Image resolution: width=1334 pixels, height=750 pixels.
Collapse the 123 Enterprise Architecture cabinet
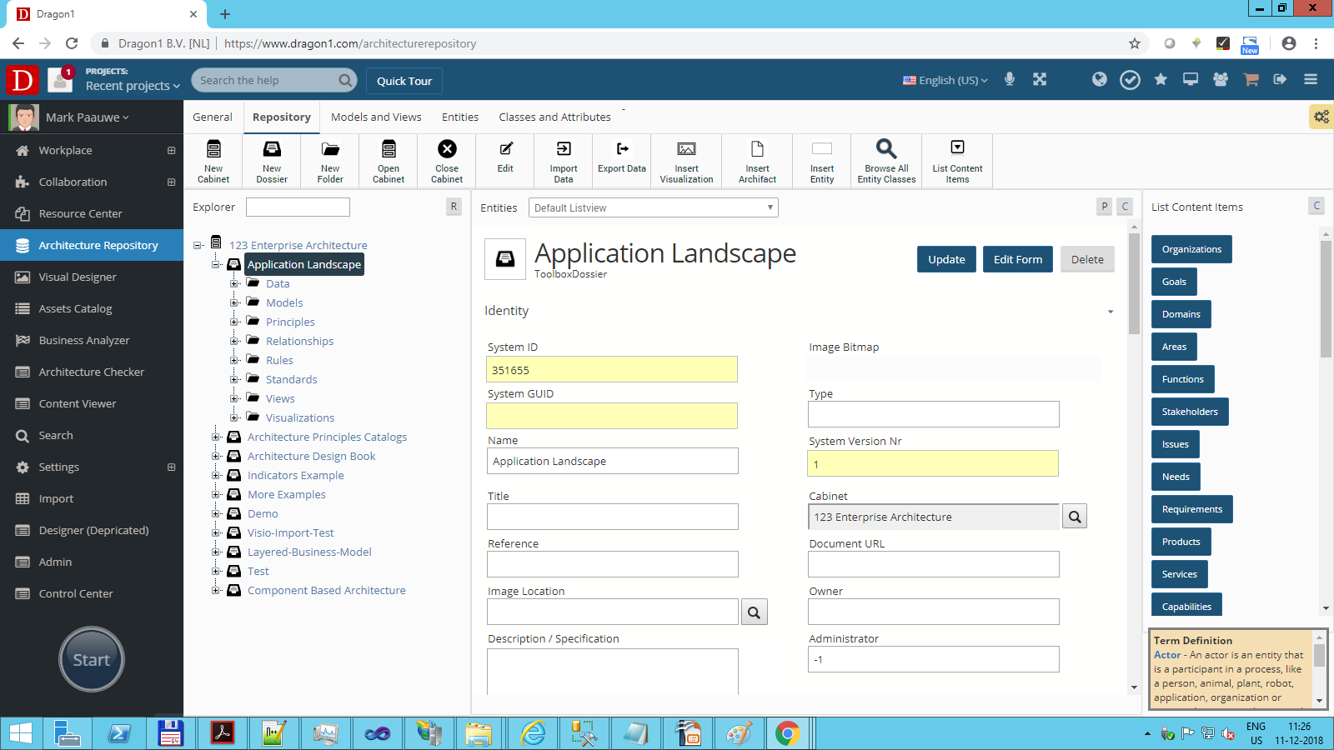198,246
